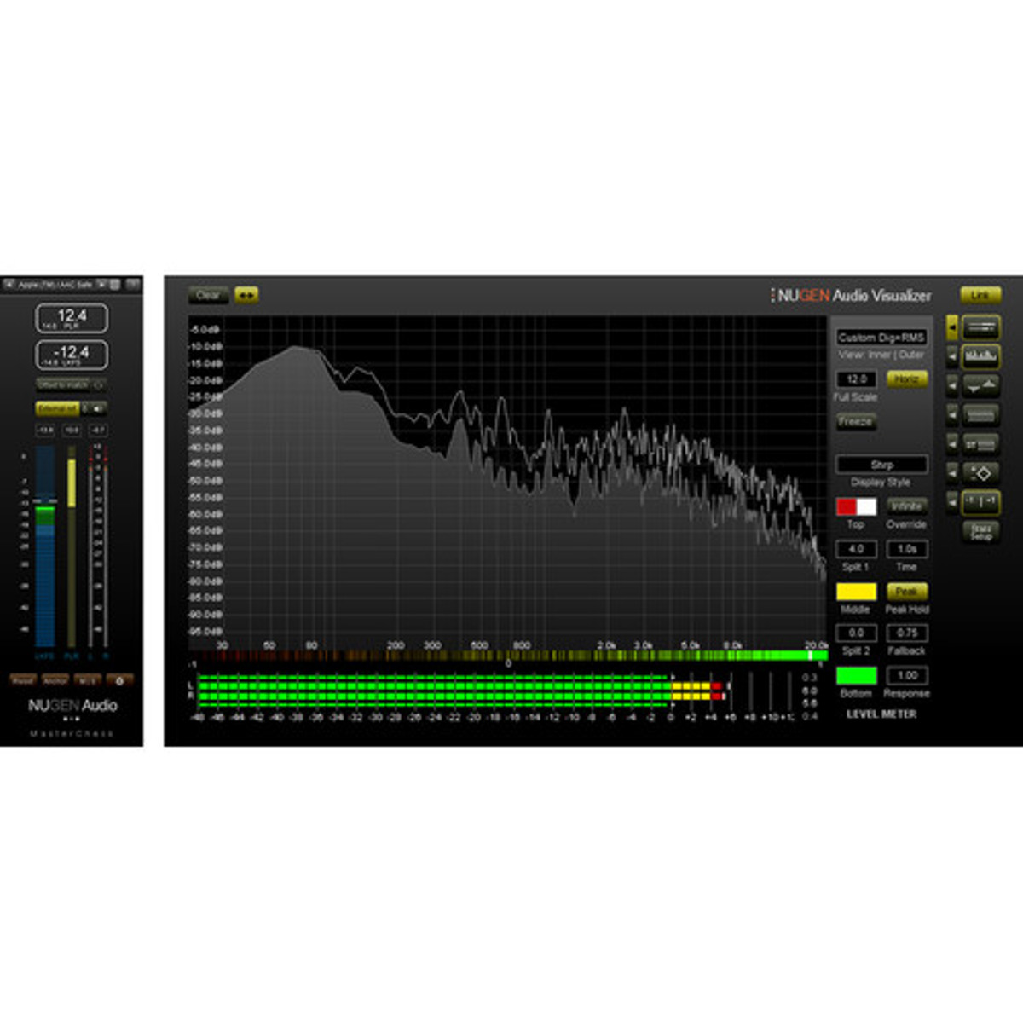Click the Response value field 1.00
This screenshot has width=1023, height=1023.
(x=906, y=675)
